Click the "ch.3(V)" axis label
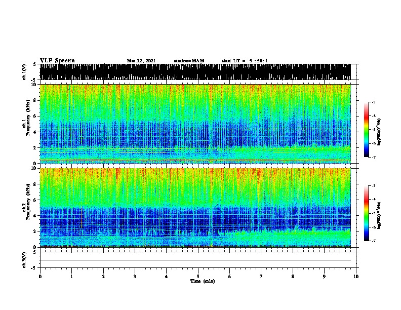401x310 pixels. (x=24, y=260)
